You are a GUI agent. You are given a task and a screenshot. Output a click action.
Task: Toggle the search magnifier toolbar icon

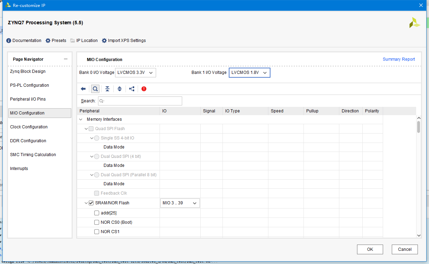95,89
